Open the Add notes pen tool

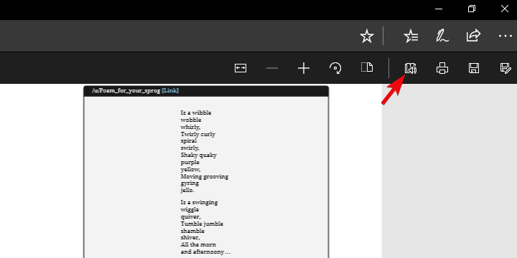pyautogui.click(x=442, y=36)
